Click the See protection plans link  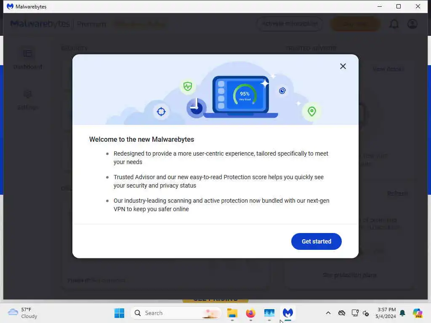(349, 275)
